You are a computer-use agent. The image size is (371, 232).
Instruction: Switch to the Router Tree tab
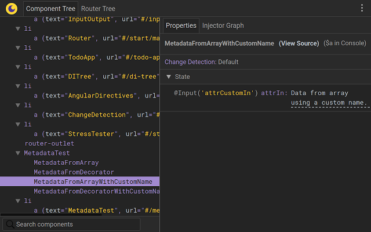click(98, 9)
